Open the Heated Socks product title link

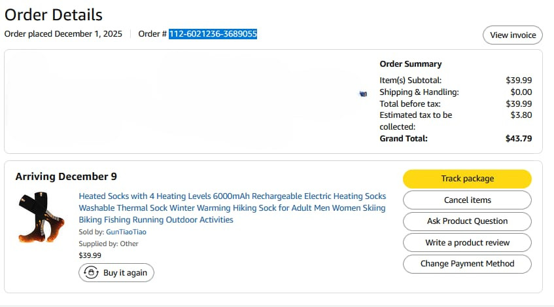coord(232,208)
